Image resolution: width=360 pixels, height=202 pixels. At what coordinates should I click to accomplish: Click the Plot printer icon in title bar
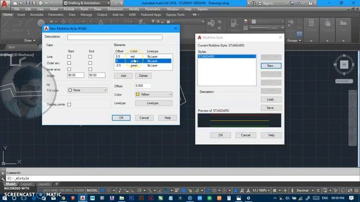[x=40, y=3]
